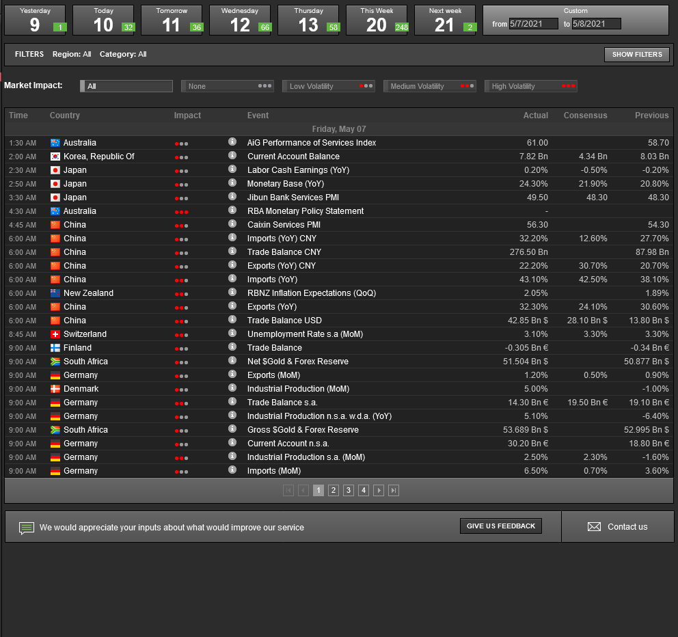This screenshot has width=678, height=637.
Task: Open info icon for Finland Trade Balance
Action: (x=232, y=347)
